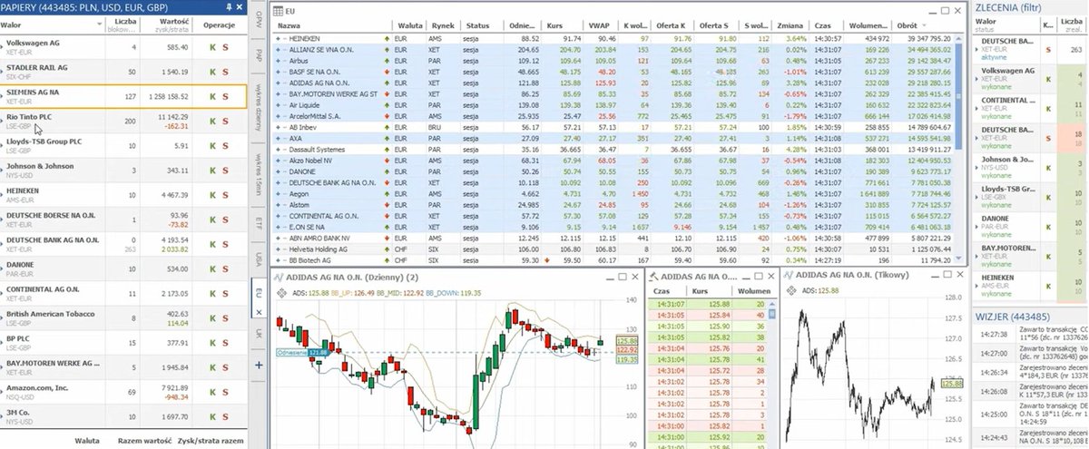This screenshot has height=449, width=1089.
Task: Sell SIEMENS AG NA with S
Action: pos(226,95)
